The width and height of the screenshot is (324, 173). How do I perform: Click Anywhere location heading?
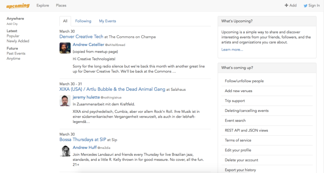point(15,19)
